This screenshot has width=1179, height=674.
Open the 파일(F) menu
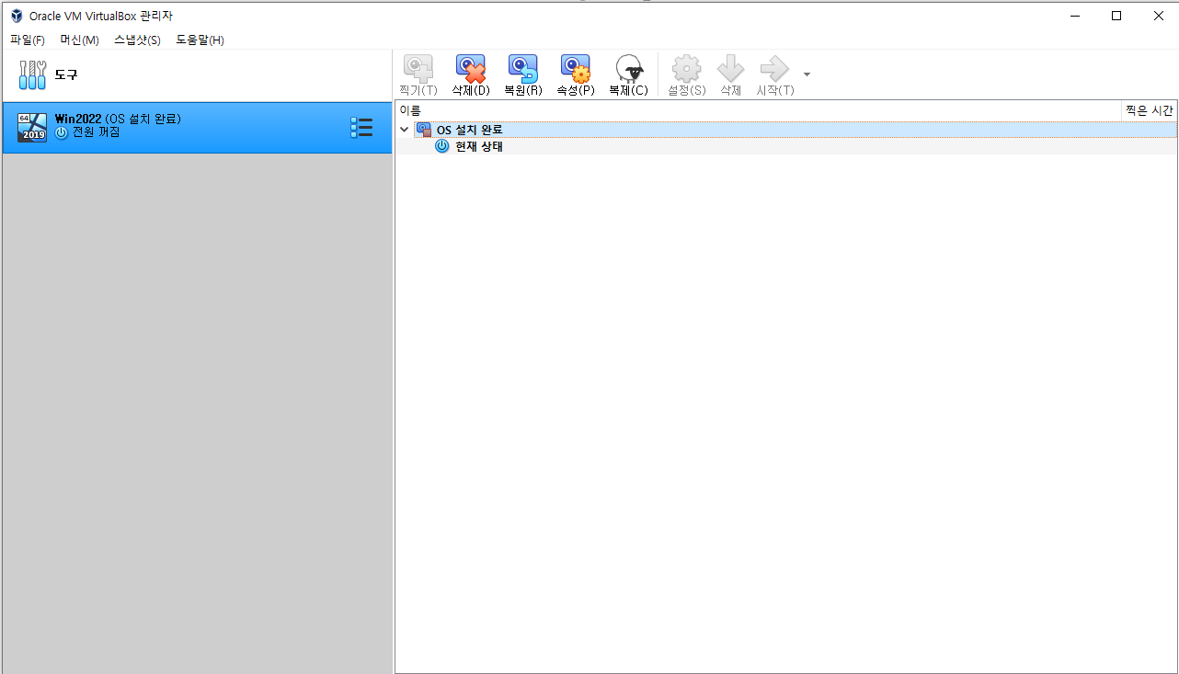pyautogui.click(x=28, y=40)
